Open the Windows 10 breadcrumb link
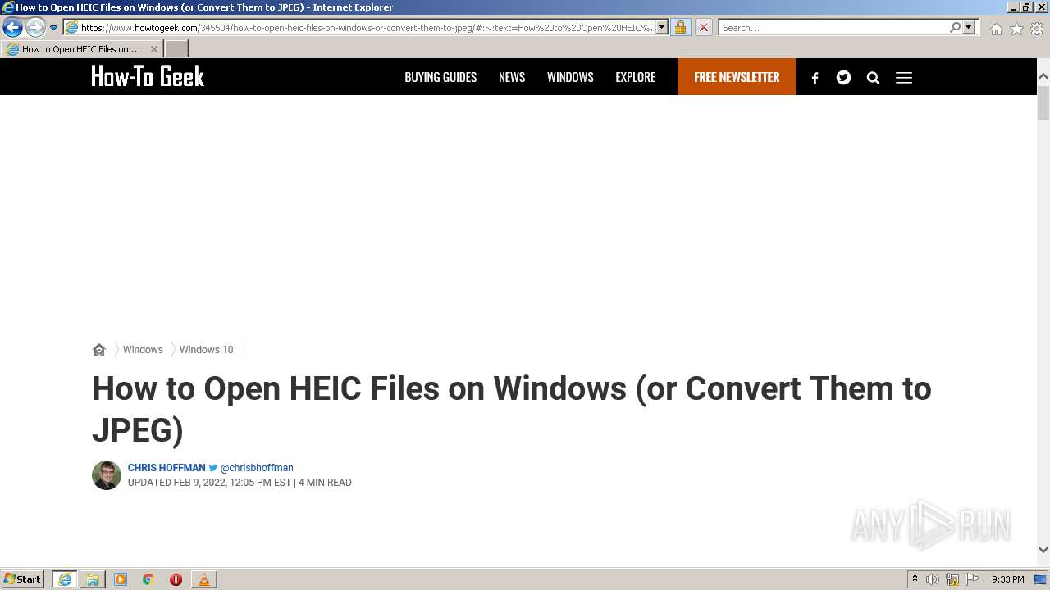The width and height of the screenshot is (1050, 590). pos(206,350)
